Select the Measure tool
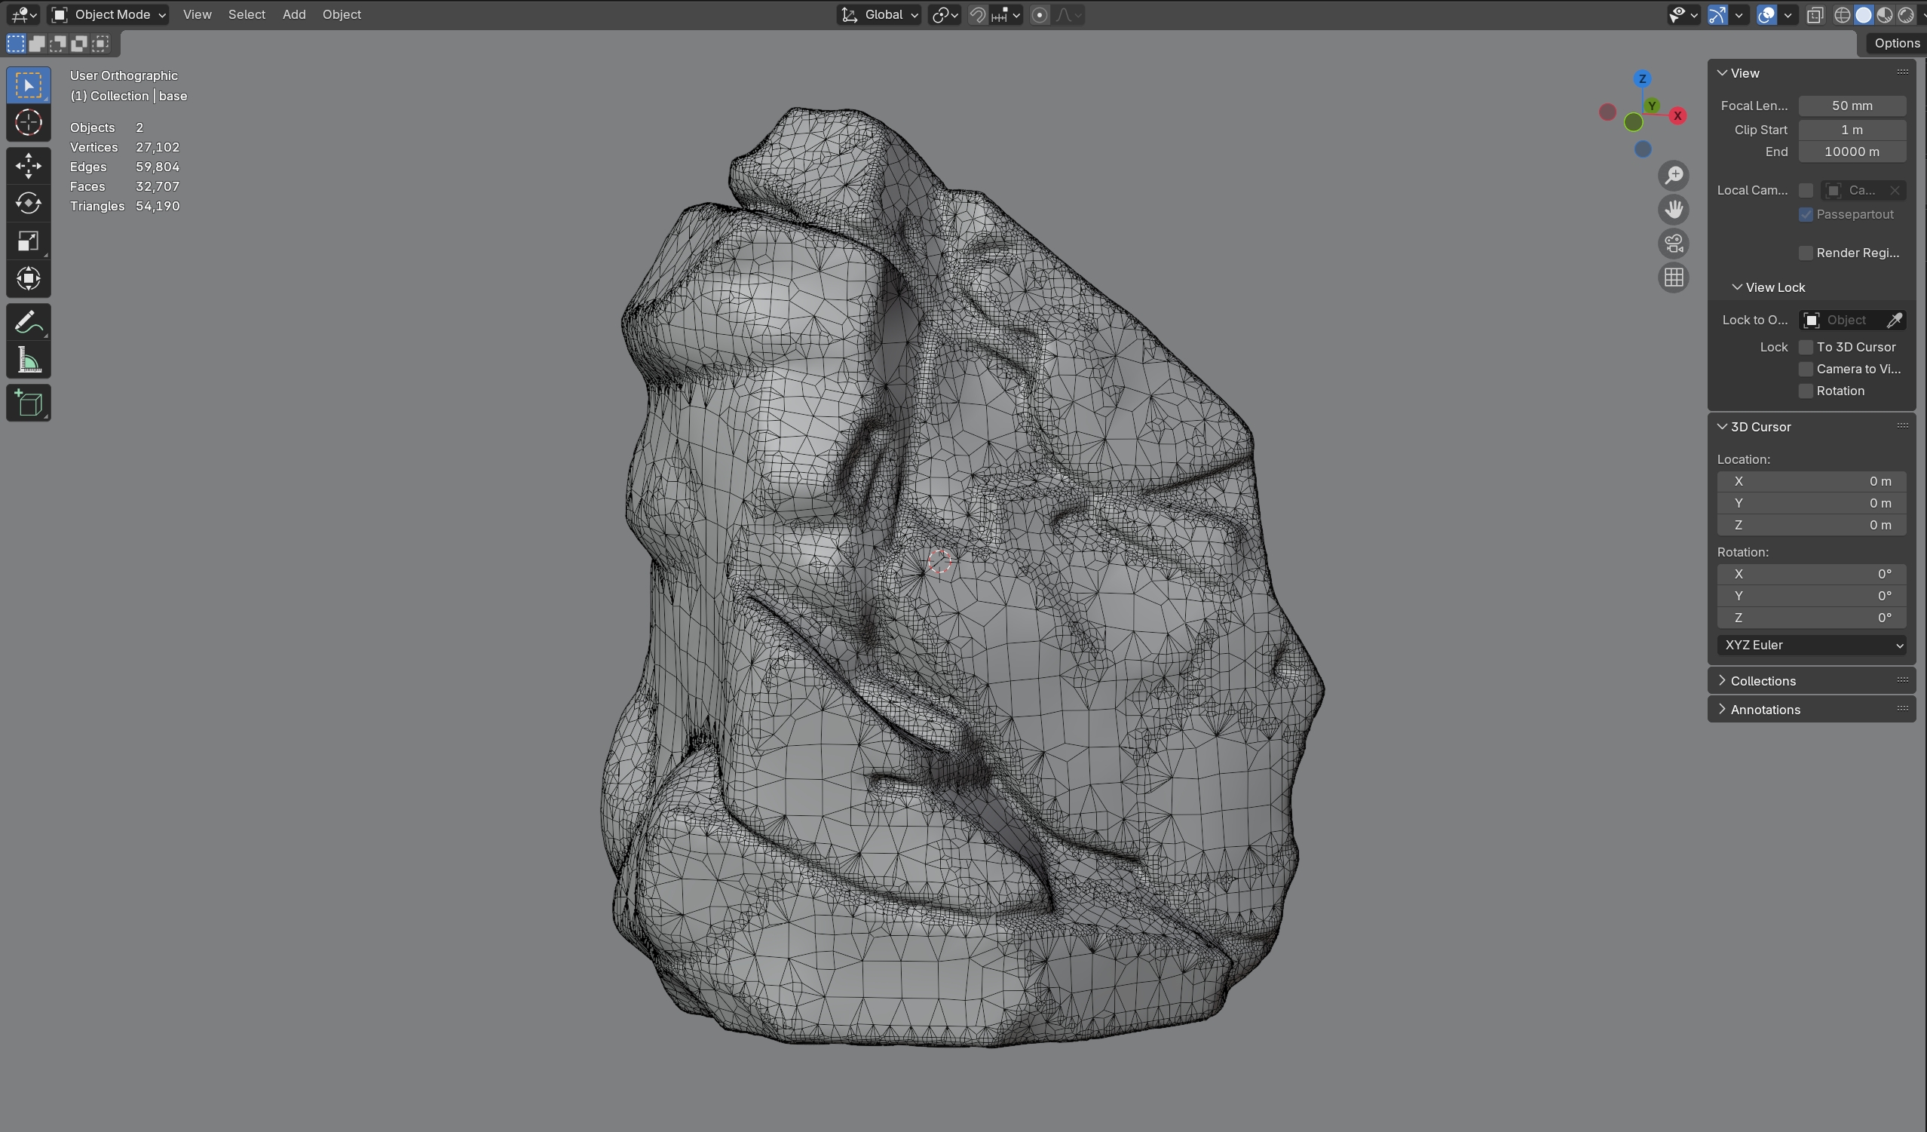 click(29, 360)
